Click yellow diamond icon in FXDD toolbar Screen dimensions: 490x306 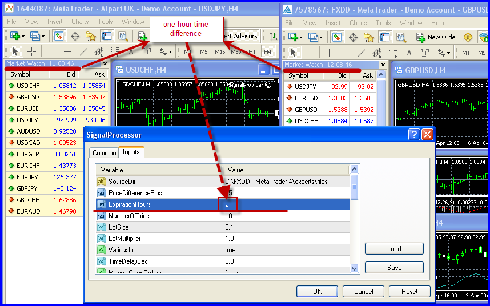click(x=468, y=37)
